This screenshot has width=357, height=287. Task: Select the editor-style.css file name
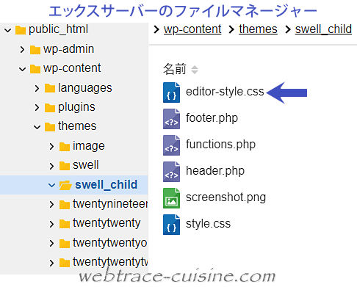point(225,92)
